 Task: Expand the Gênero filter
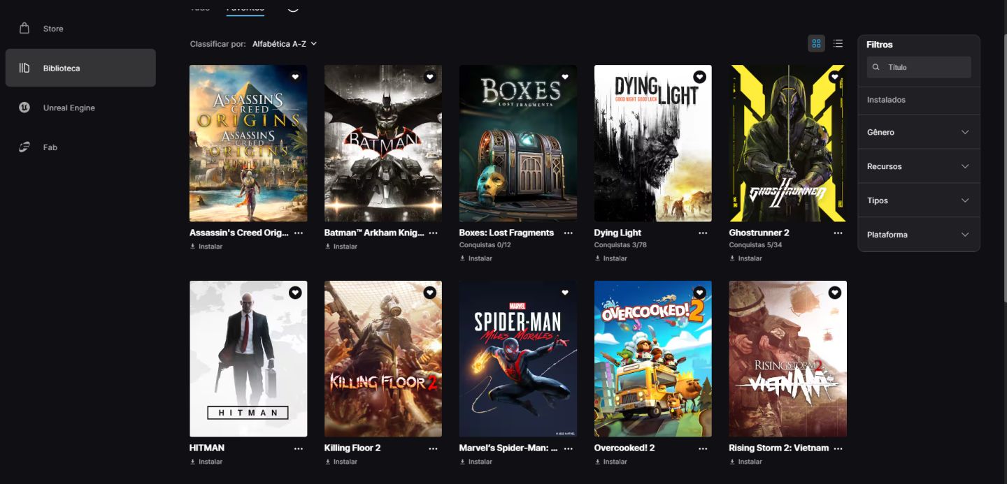pos(919,132)
